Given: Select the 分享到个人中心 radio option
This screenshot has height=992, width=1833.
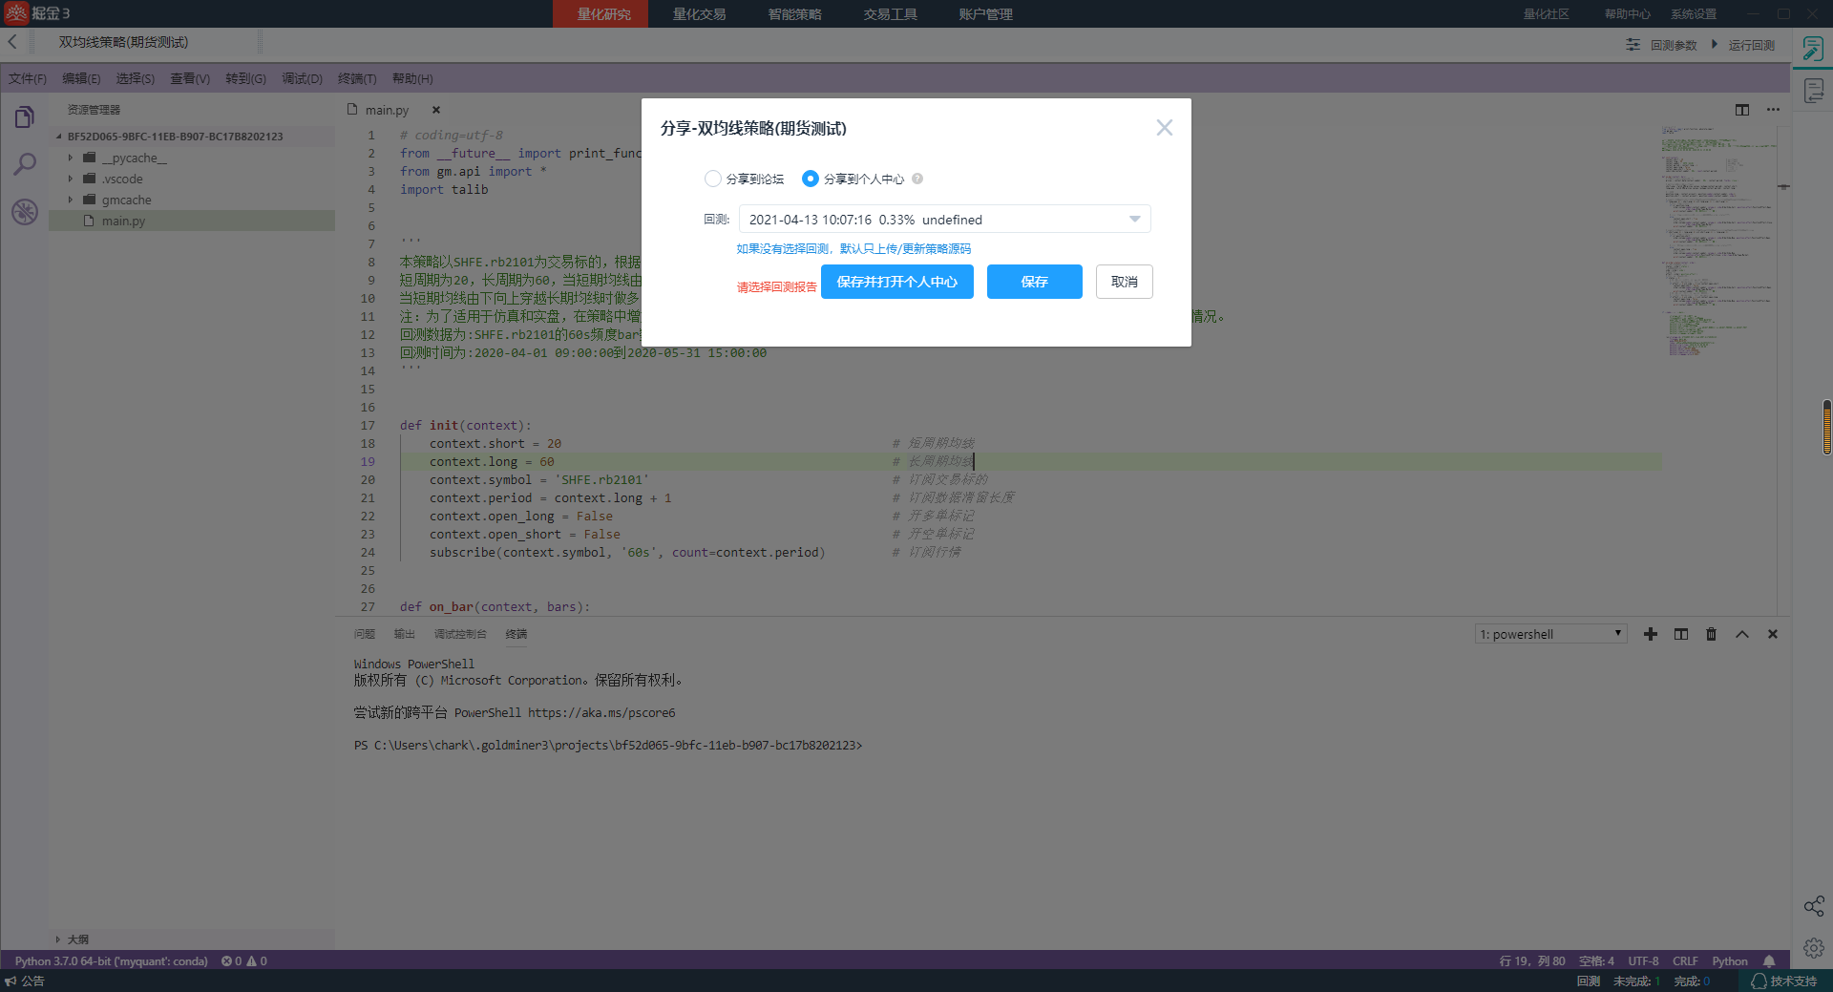Looking at the screenshot, I should tap(811, 179).
